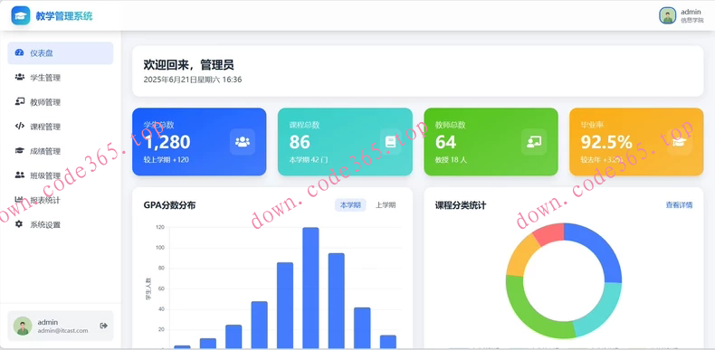Click the 教授 18 人 text
Screen dimensions: 715x350
coord(451,160)
